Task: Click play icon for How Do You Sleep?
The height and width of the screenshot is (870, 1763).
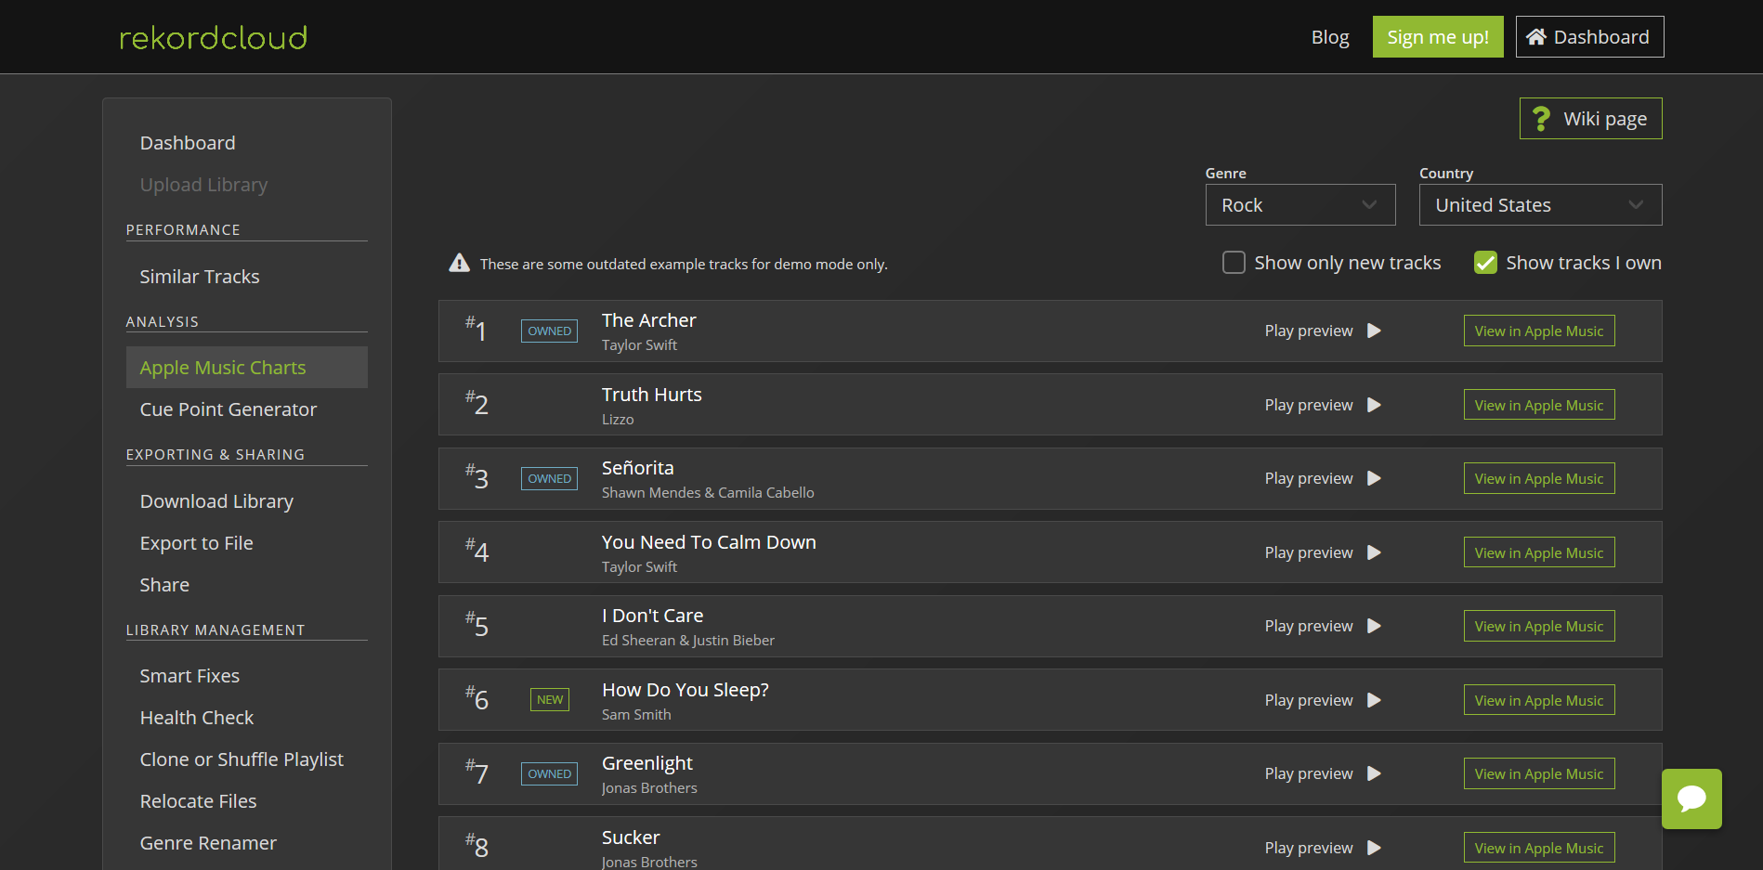Action: (x=1374, y=700)
